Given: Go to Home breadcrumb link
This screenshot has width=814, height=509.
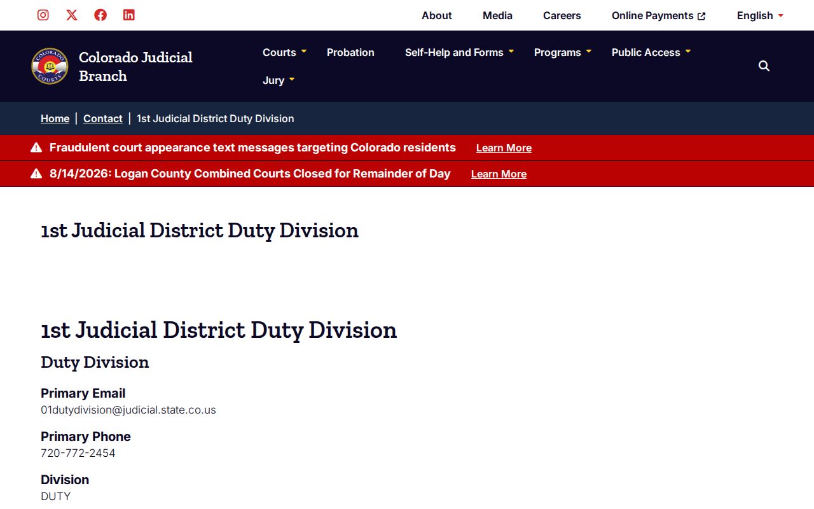Looking at the screenshot, I should tap(55, 118).
